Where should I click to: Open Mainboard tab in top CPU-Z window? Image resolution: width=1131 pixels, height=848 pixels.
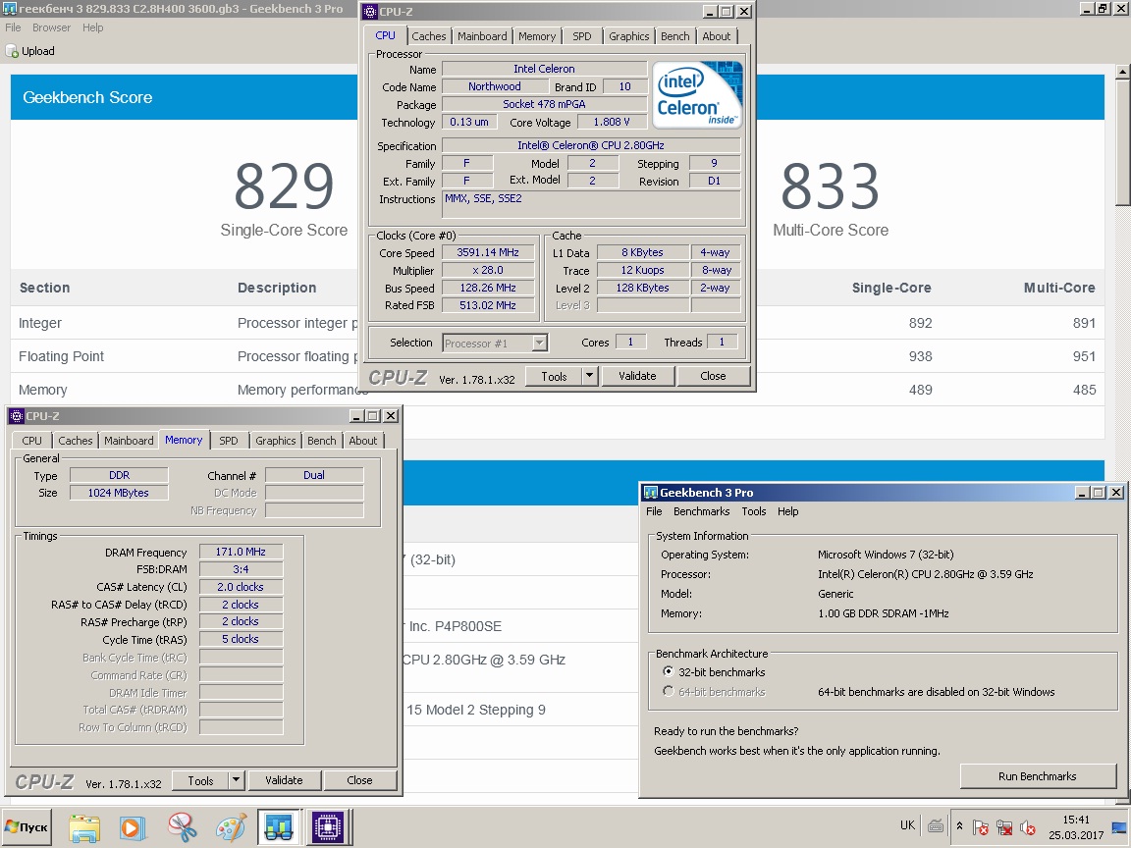tap(482, 36)
